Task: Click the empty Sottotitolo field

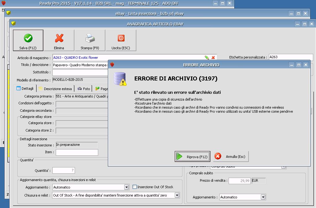Action: pyautogui.click(x=81, y=72)
